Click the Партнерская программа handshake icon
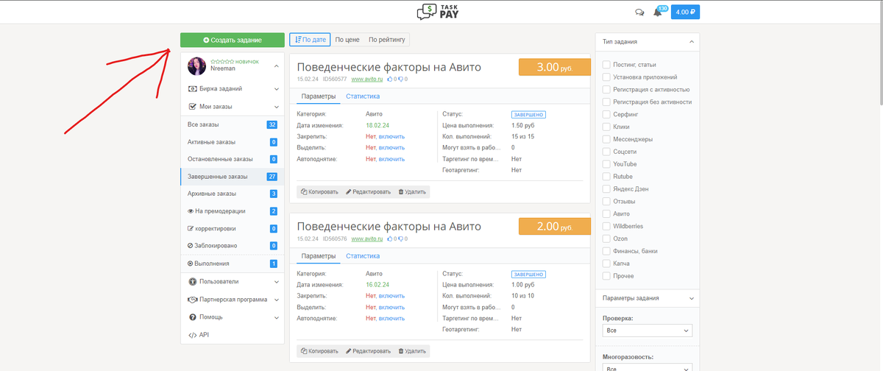 pyautogui.click(x=193, y=300)
